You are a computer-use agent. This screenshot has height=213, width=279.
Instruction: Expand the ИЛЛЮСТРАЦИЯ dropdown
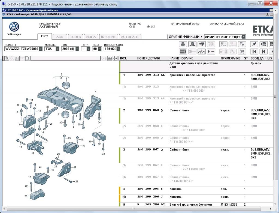tap(118, 49)
